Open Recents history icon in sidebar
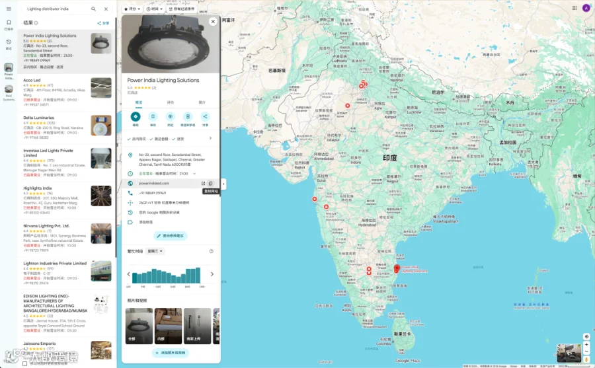 coord(9,44)
